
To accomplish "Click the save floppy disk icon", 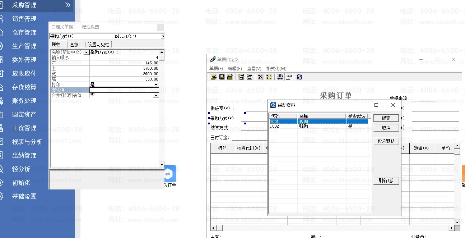I will click(222, 77).
